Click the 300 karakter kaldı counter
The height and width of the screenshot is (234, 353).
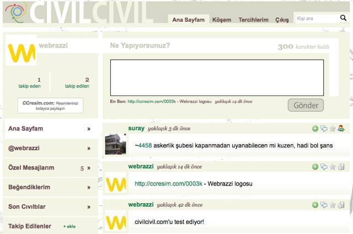click(303, 46)
